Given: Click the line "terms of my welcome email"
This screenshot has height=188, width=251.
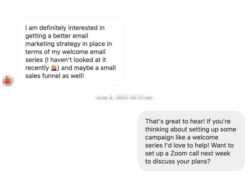Looking at the screenshot, I should (65, 52).
